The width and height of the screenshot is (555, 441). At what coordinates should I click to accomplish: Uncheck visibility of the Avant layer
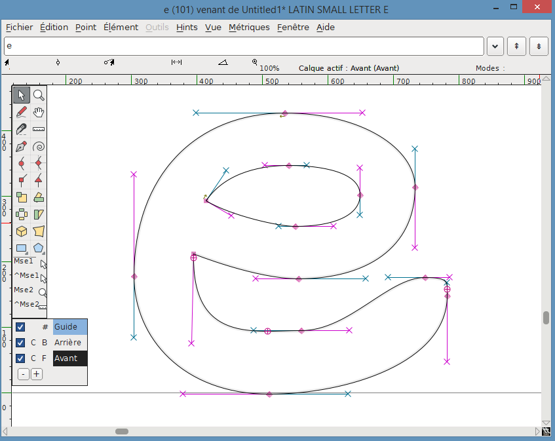[x=20, y=358]
